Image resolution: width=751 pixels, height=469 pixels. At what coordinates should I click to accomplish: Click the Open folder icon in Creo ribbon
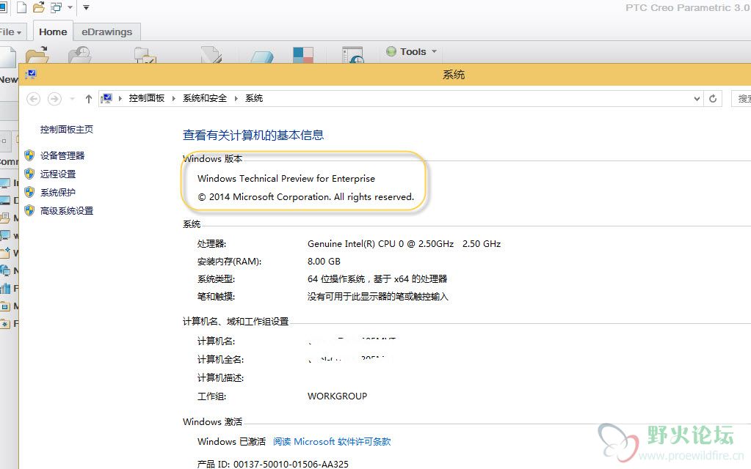click(x=37, y=54)
